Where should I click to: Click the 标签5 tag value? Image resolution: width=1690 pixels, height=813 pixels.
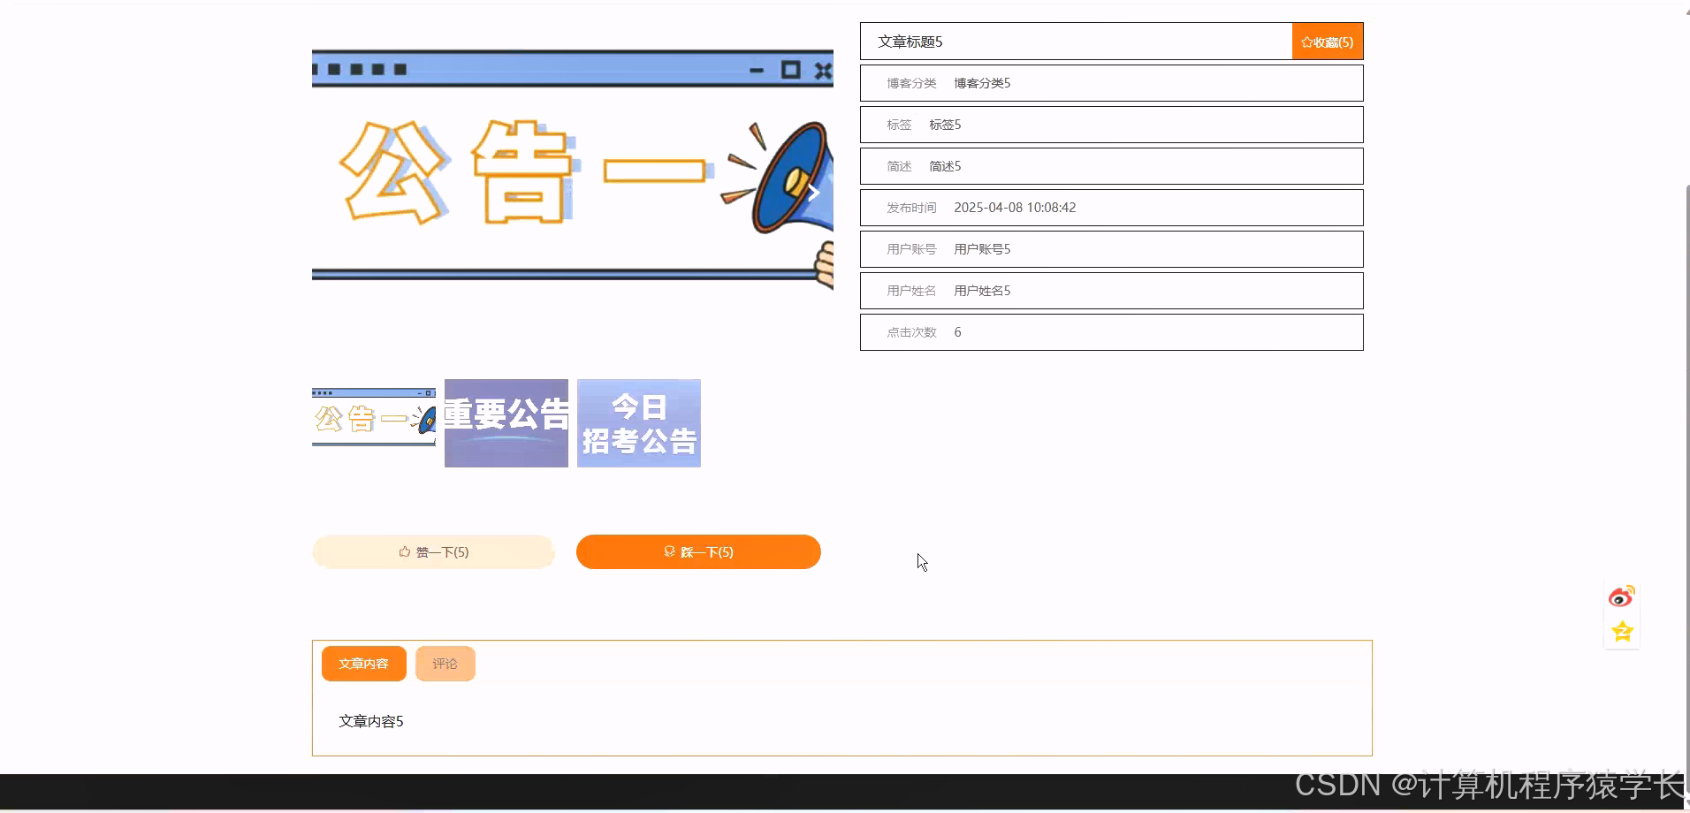[x=945, y=125]
